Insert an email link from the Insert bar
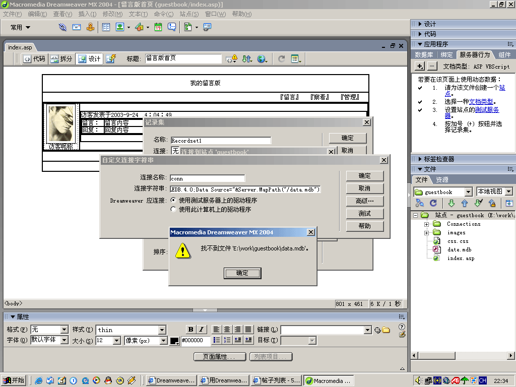Viewport: 516px width, 387px height. pyautogui.click(x=77, y=27)
